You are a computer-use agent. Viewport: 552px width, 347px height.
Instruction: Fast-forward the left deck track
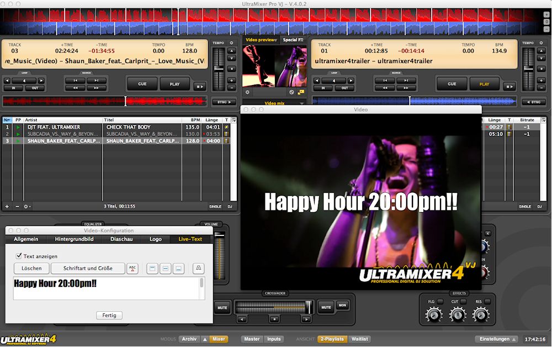[95, 88]
